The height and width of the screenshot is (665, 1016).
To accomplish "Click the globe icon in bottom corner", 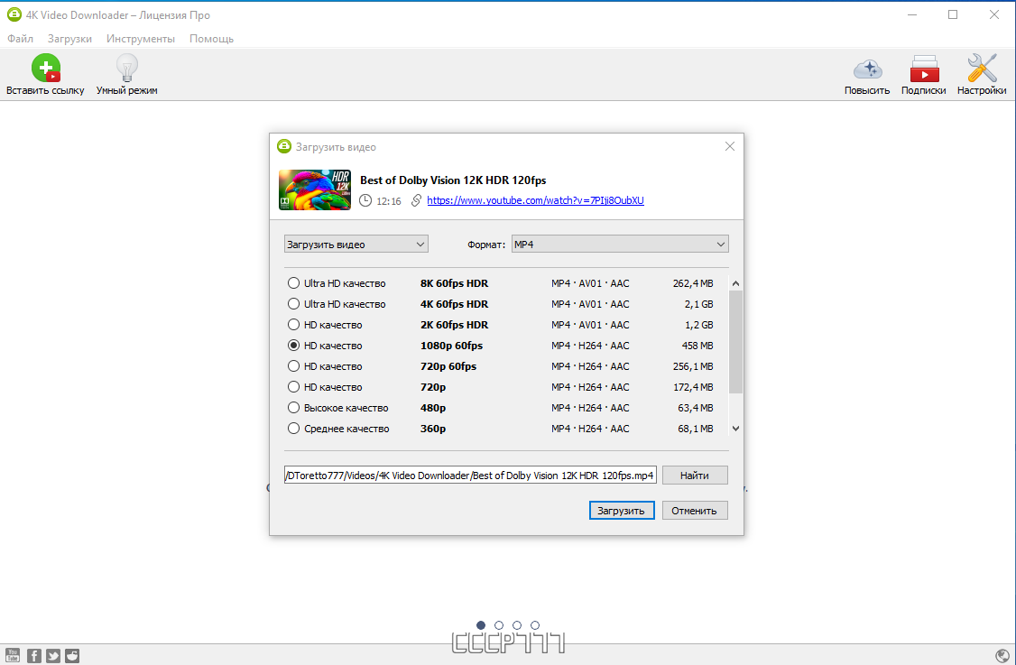I will click(x=1002, y=656).
